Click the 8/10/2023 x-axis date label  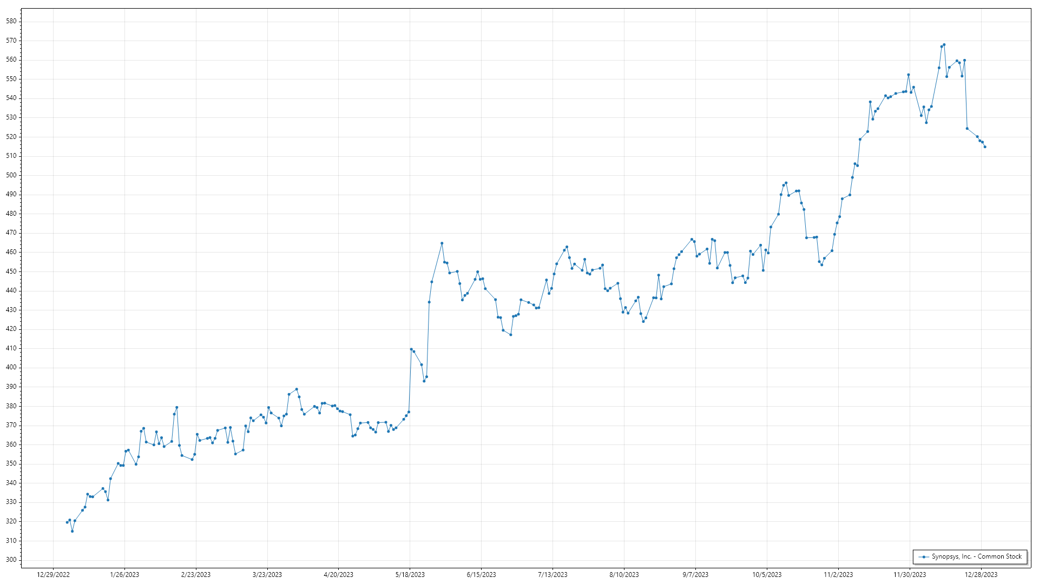tap(624, 575)
